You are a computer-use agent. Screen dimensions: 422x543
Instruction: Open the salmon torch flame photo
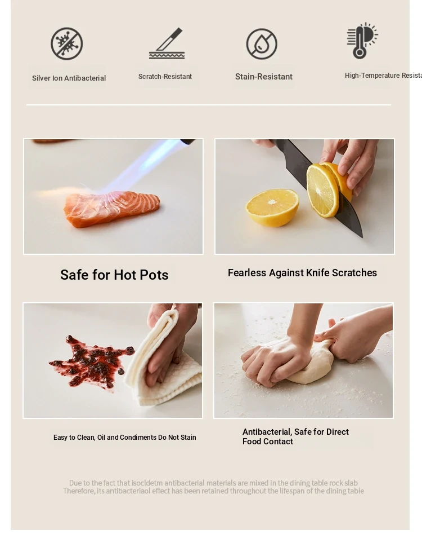coord(113,196)
